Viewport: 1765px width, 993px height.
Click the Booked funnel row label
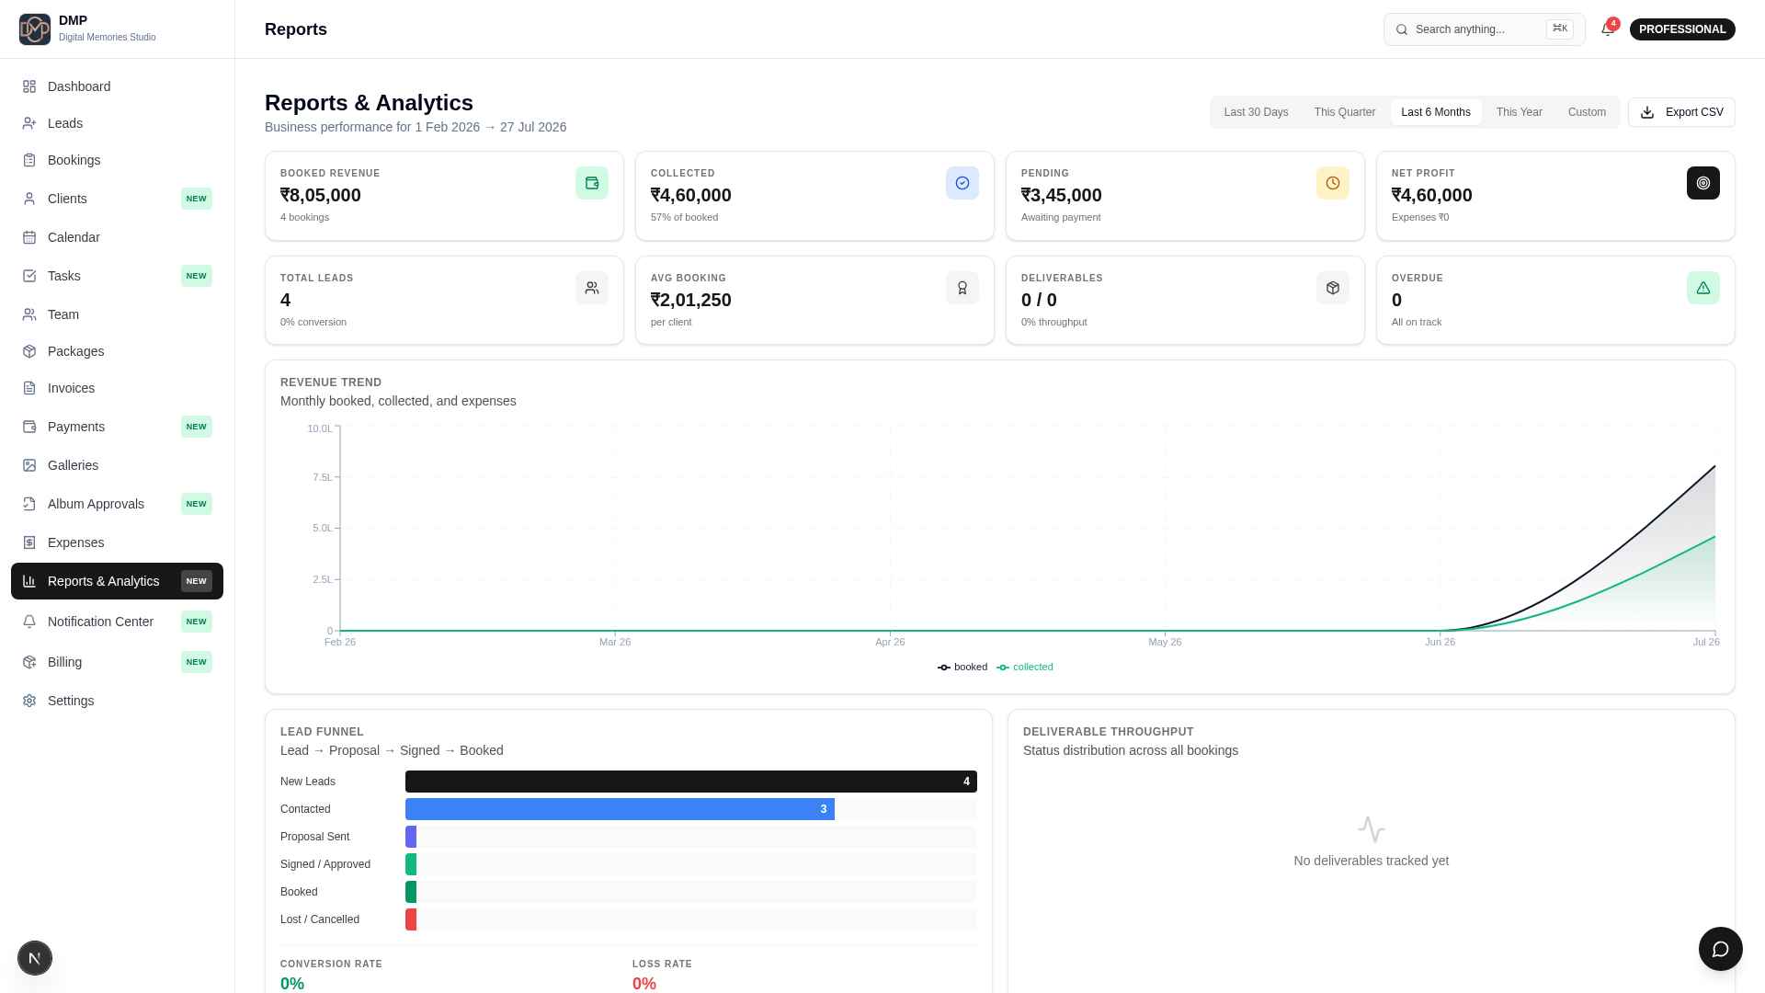[x=299, y=892]
